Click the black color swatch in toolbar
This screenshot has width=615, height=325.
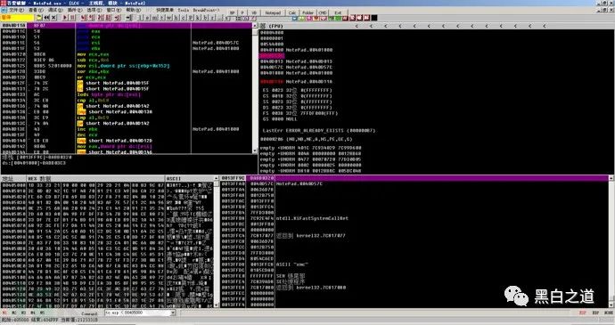point(374,18)
